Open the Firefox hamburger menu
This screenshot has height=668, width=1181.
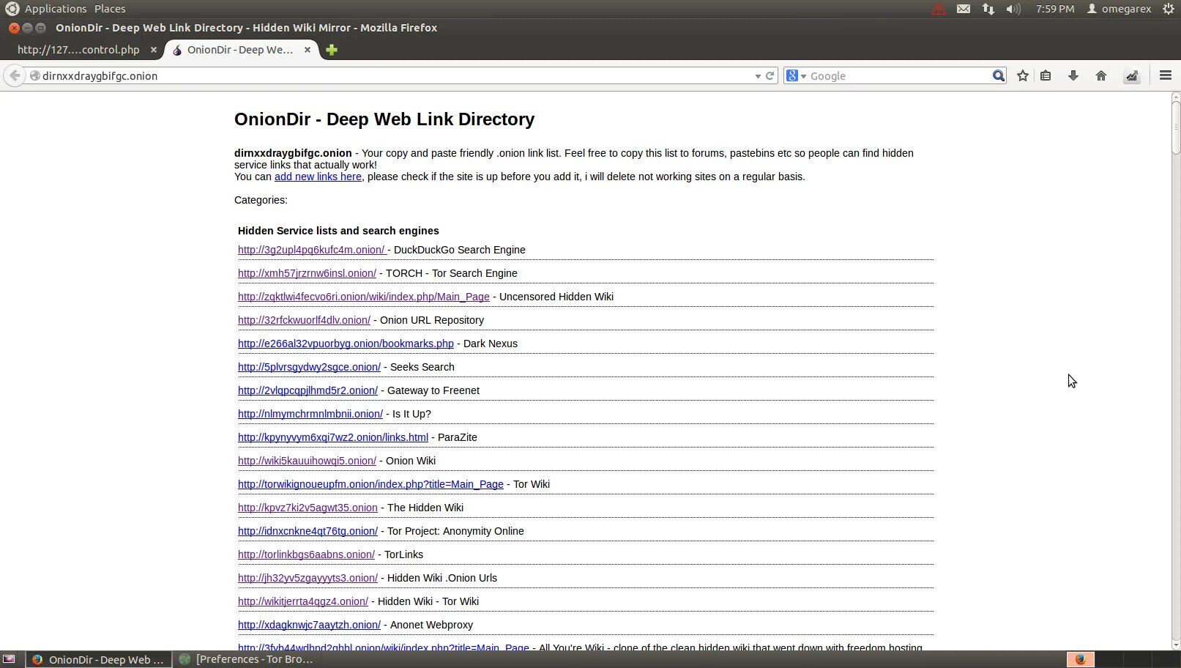coord(1166,75)
